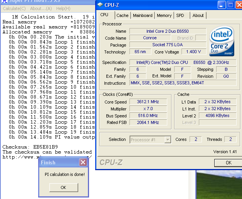Image resolution: width=242 pixels, height=199 pixels.
Task: Switch to the Cache tab
Action: 123,15
